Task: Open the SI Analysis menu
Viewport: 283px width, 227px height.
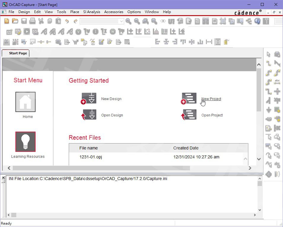Action: (92, 12)
